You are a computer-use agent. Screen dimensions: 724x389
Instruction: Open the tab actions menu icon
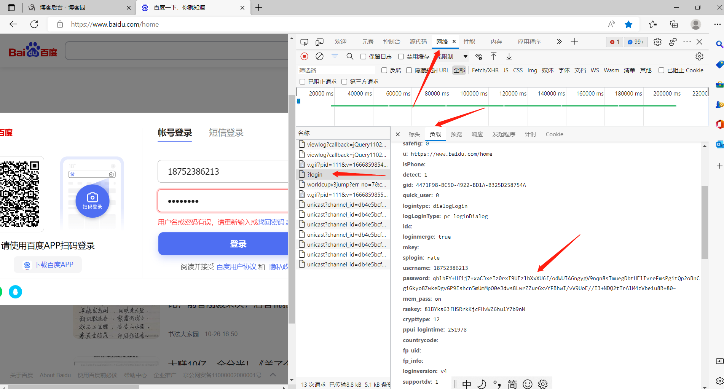coord(11,8)
